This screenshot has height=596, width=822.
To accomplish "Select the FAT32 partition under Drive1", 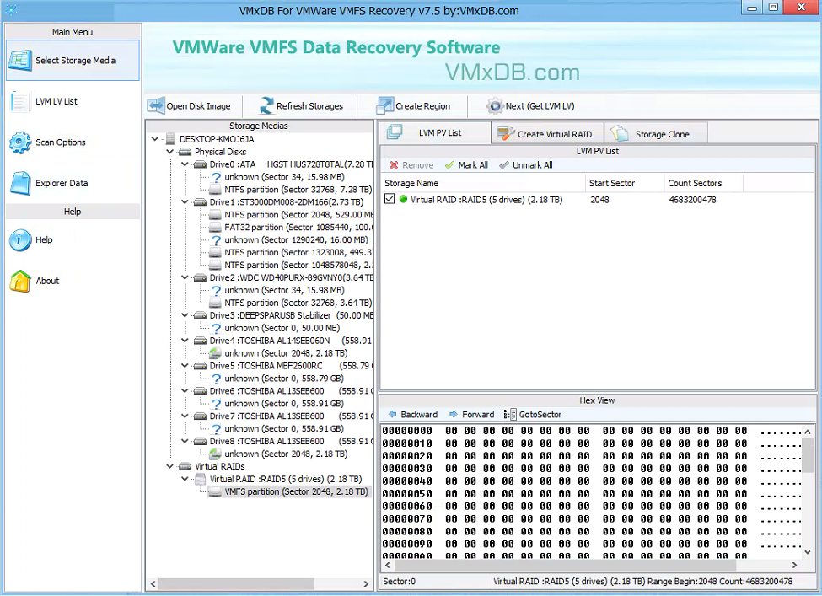I will pyautogui.click(x=298, y=227).
